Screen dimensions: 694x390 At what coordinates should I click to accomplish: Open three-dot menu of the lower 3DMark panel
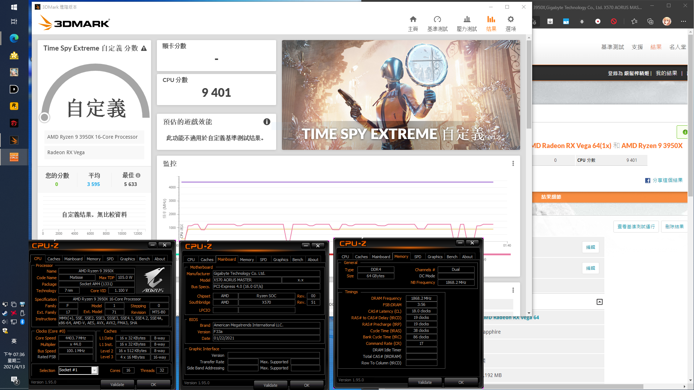click(513, 290)
